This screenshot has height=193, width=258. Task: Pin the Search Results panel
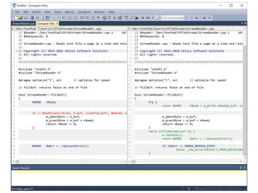point(240,168)
